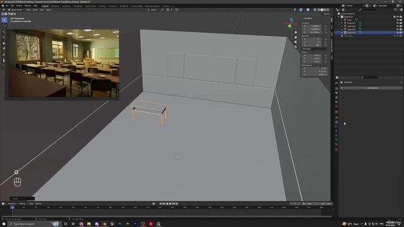
Task: Click the play animation button
Action: click(x=170, y=204)
